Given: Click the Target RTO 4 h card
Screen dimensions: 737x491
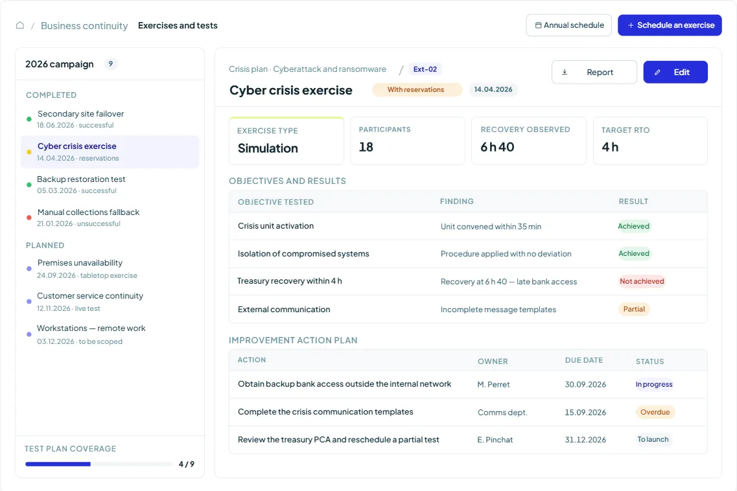Looking at the screenshot, I should [650, 141].
